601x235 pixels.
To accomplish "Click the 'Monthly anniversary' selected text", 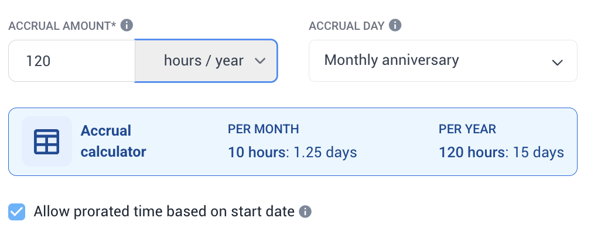I will [391, 60].
